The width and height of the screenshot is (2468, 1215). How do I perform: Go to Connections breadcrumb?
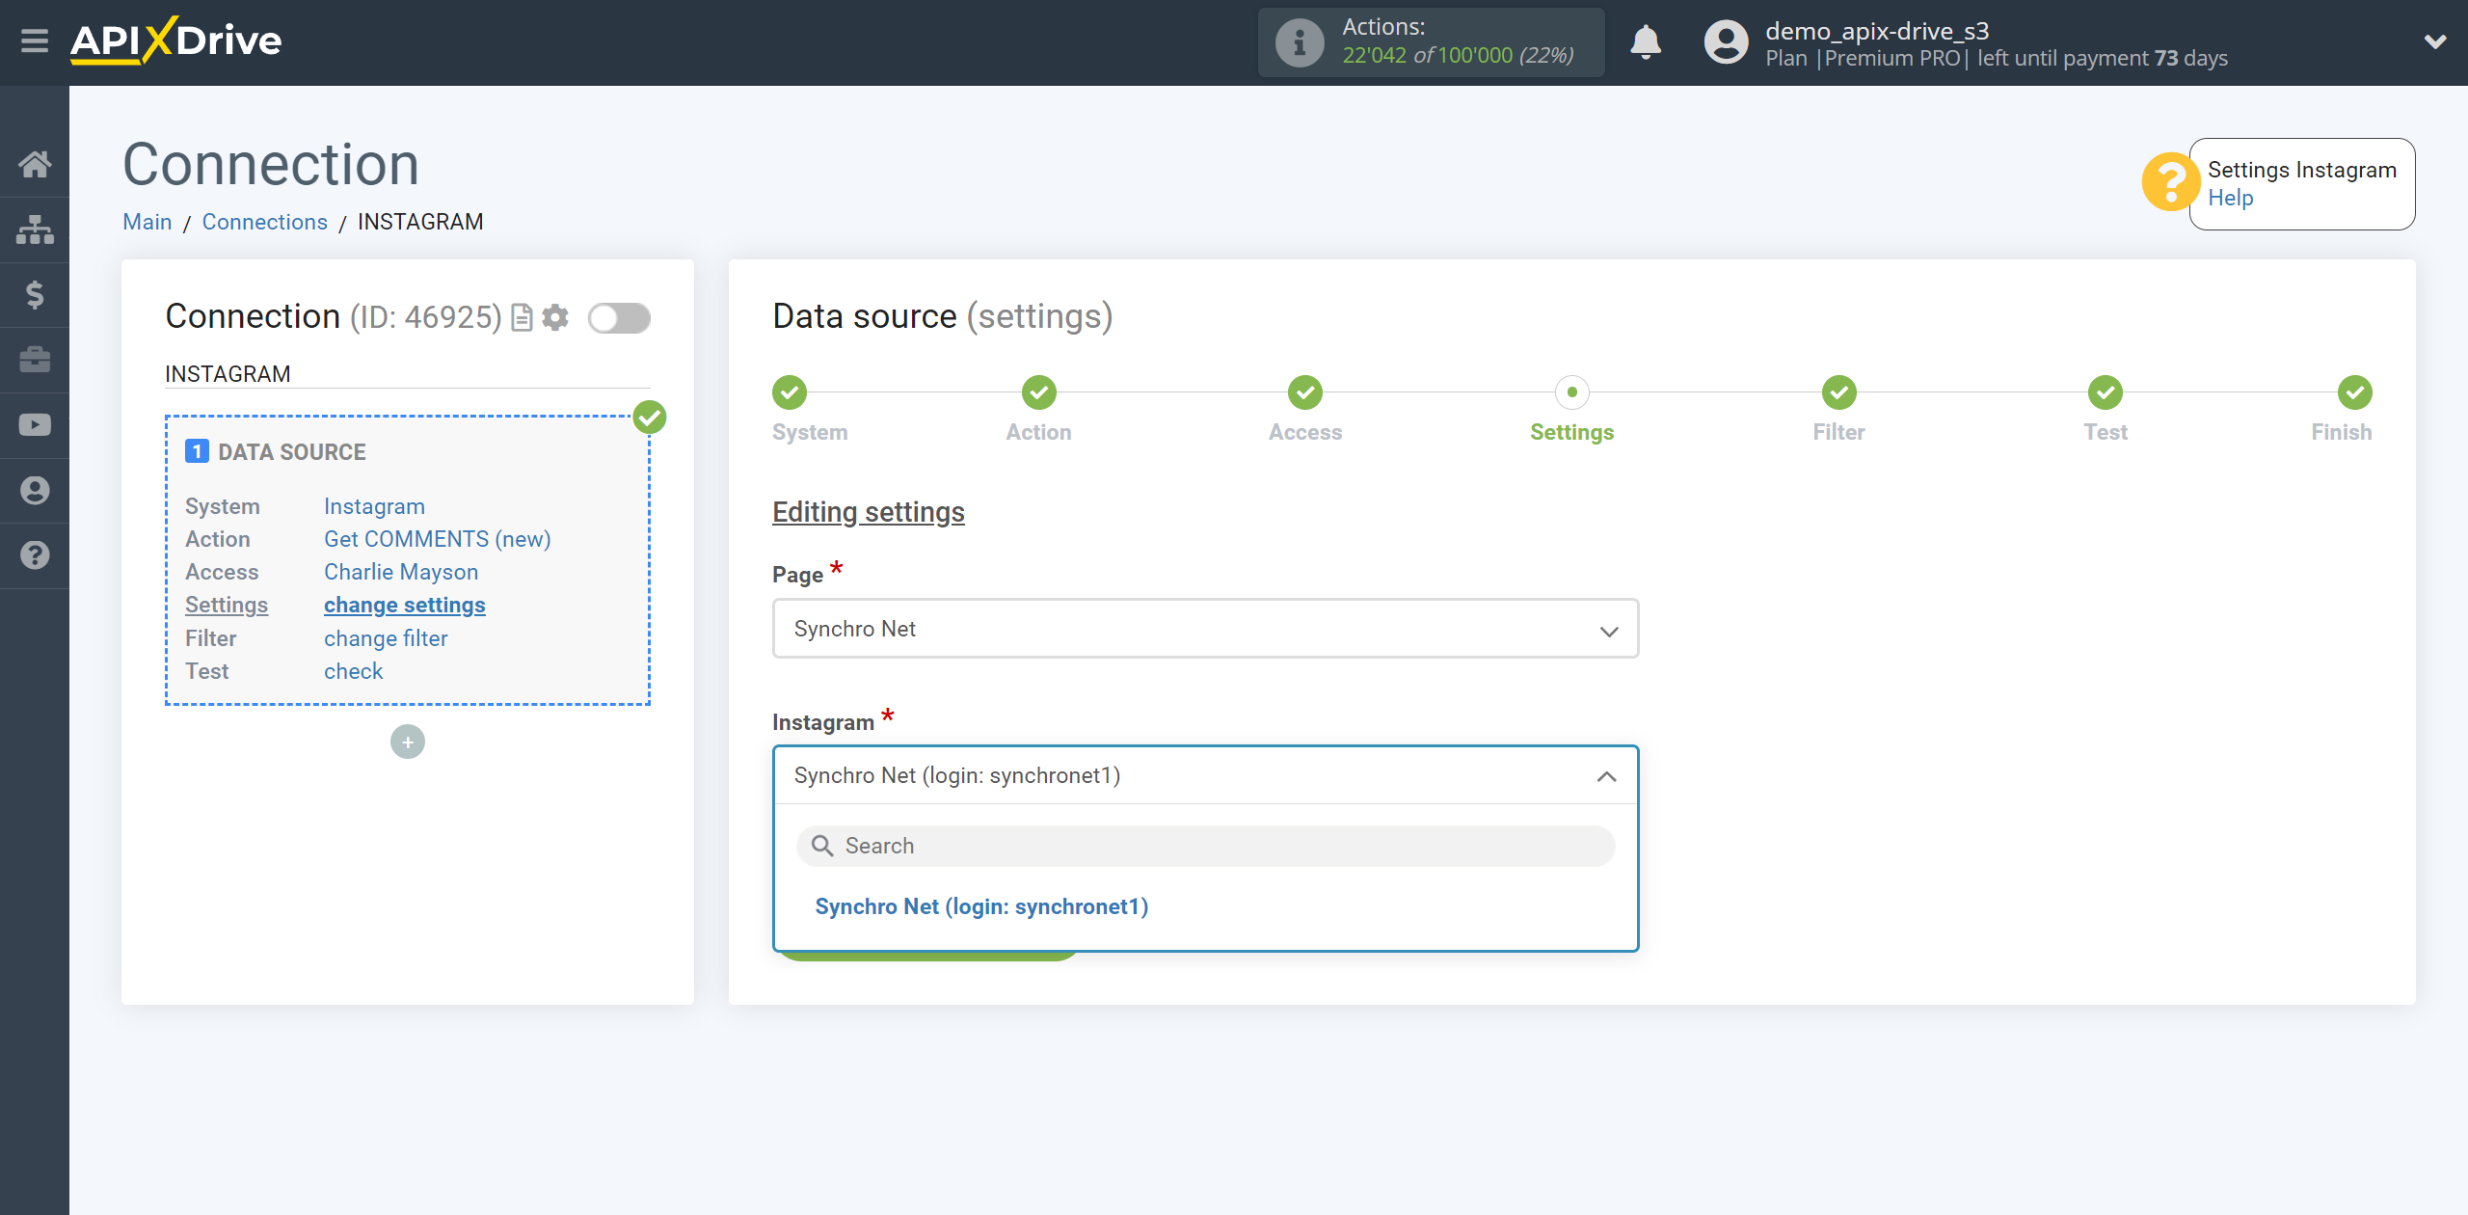tap(265, 222)
